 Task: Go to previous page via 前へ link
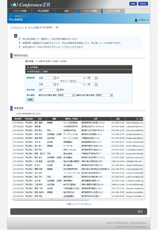point(70,204)
